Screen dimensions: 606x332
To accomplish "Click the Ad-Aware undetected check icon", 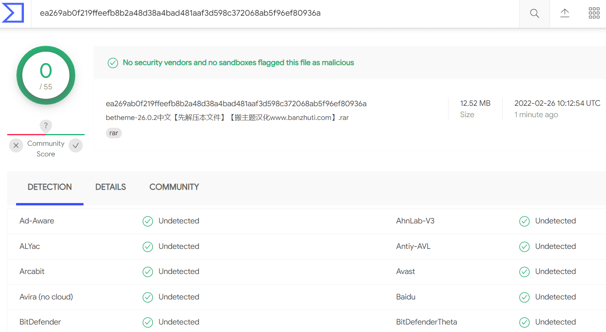I will coord(148,221).
